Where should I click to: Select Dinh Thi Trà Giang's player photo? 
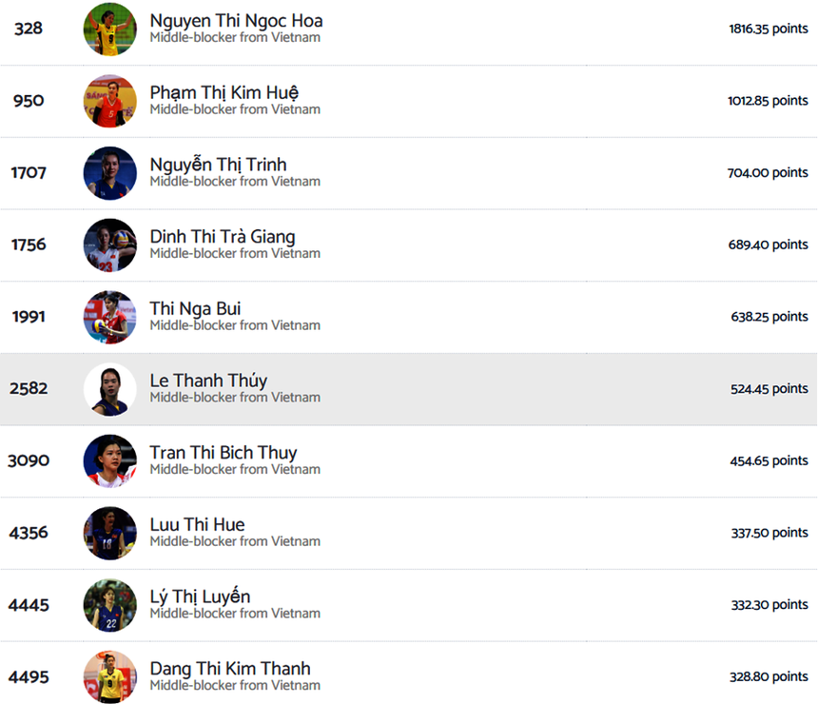[109, 245]
